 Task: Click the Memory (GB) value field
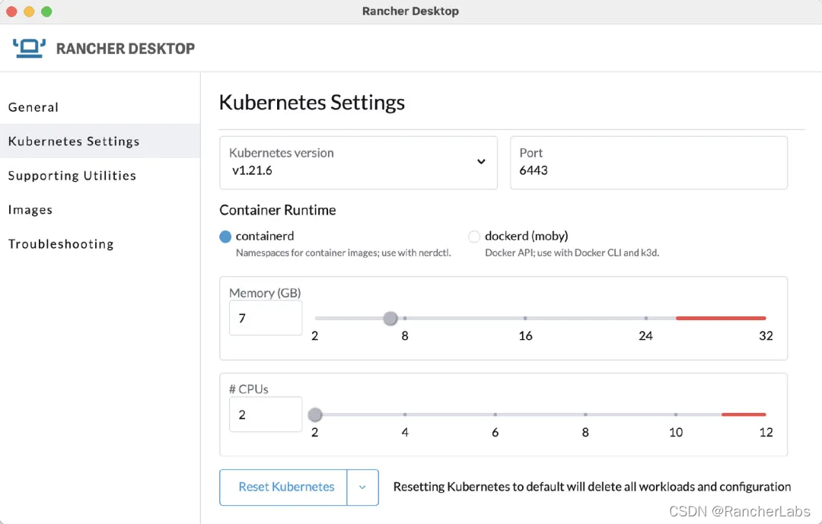pos(266,318)
